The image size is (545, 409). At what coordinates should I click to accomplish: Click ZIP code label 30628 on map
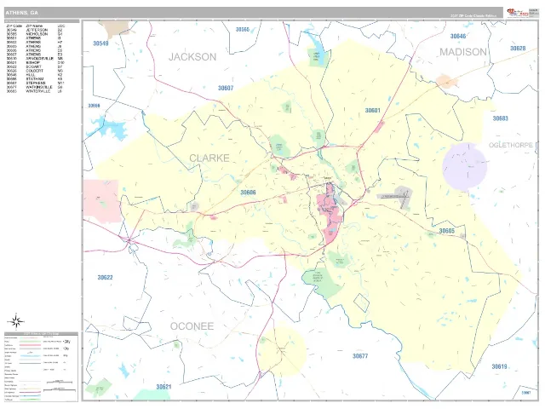(518, 49)
